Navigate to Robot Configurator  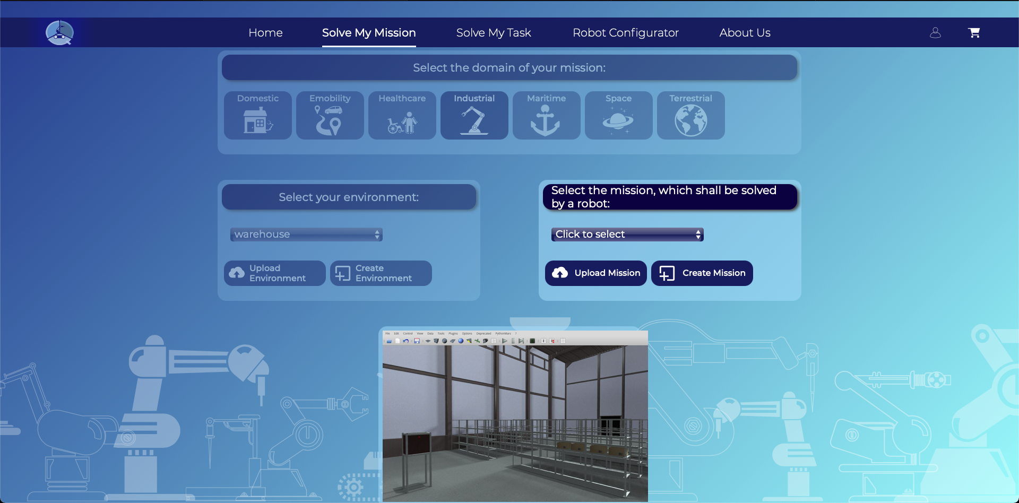(626, 33)
